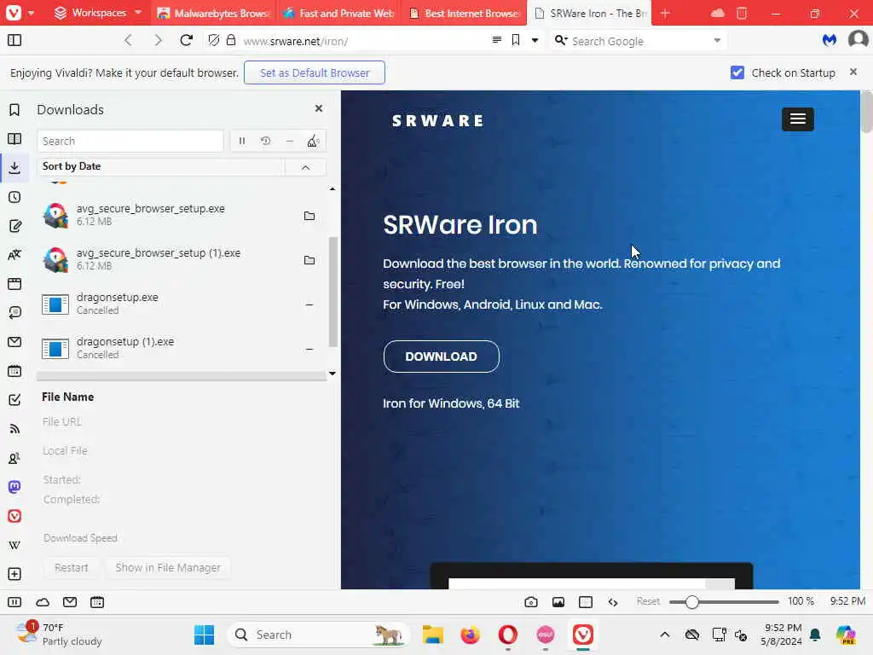Click the search engine selector icon

(x=561, y=40)
